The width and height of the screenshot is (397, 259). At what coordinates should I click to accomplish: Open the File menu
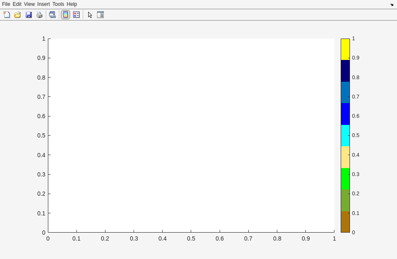[6, 4]
